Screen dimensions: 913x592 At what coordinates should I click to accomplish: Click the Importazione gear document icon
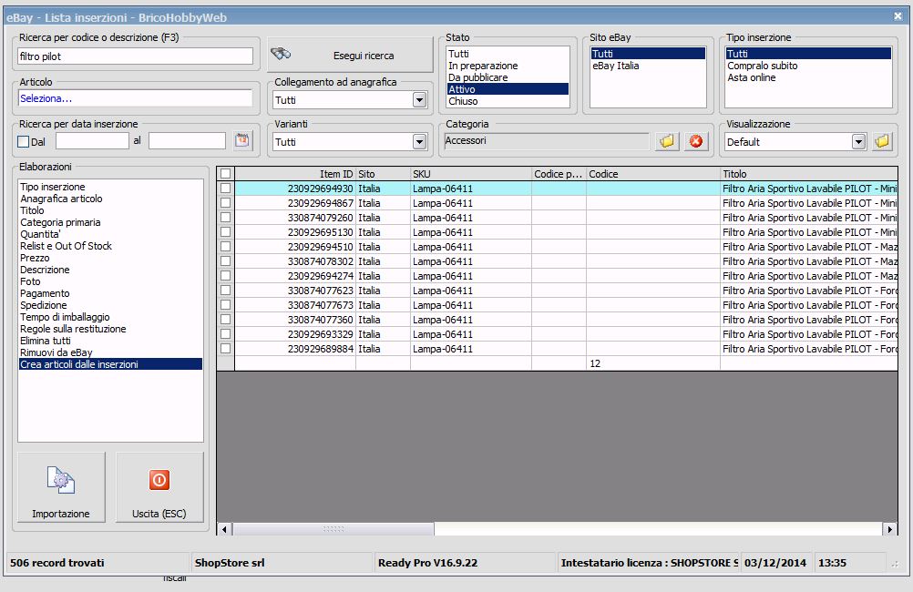pyautogui.click(x=60, y=480)
